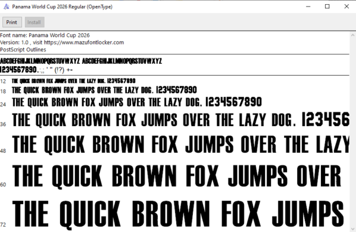Minimize the font viewer window
Viewport: 356px width, 232px height.
pyautogui.click(x=308, y=7)
